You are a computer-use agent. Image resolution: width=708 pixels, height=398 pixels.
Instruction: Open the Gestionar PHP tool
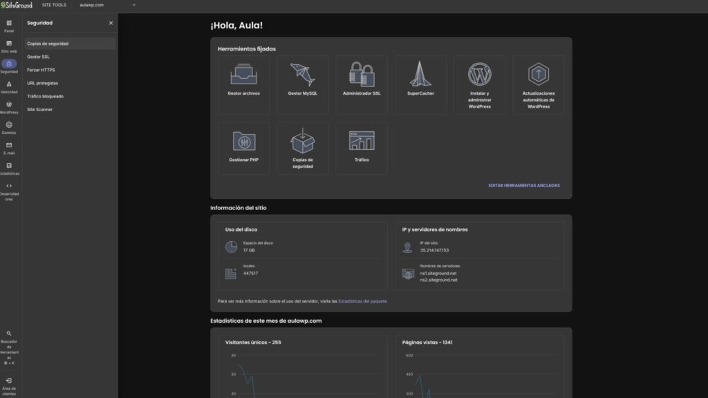244,148
